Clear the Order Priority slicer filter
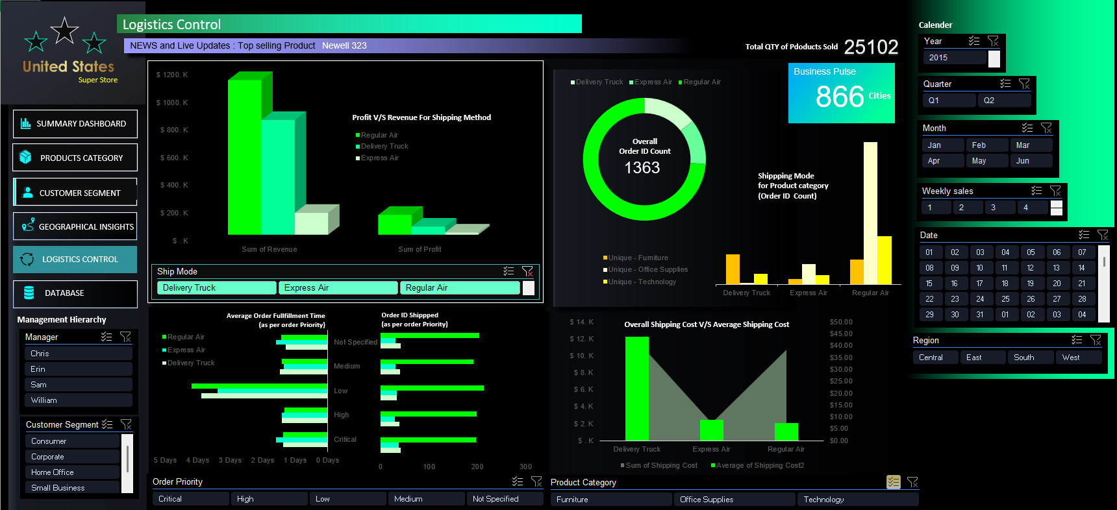 point(536,481)
